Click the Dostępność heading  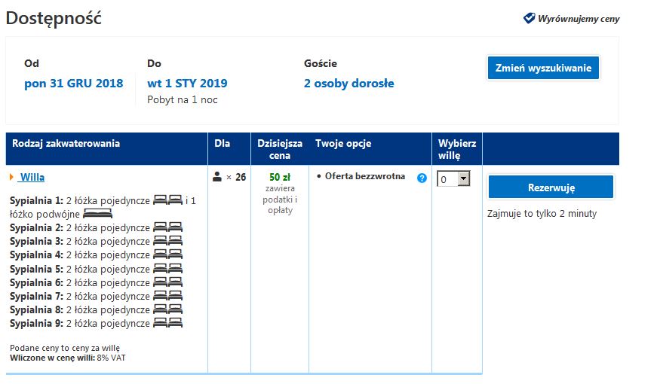(54, 19)
